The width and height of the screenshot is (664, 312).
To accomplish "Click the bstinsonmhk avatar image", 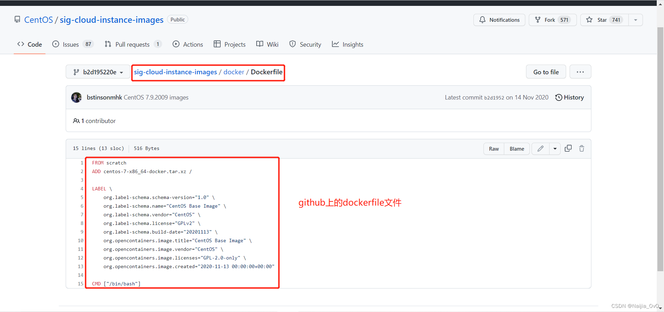I will pyautogui.click(x=76, y=97).
